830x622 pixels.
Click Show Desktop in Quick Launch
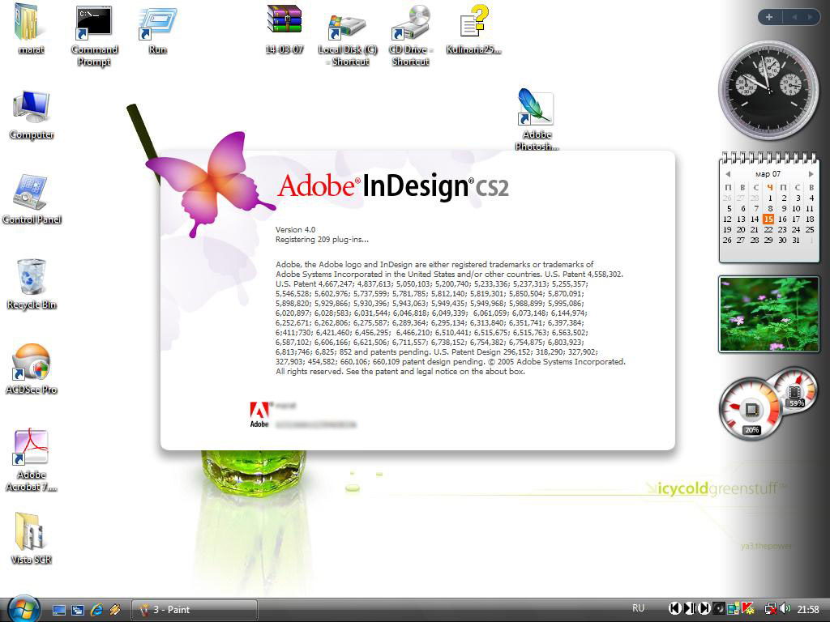tap(58, 610)
